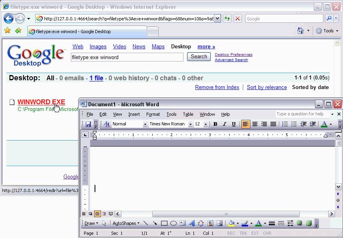Open the 3-D Style icon
This screenshot has width=343, height=238.
click(309, 223)
